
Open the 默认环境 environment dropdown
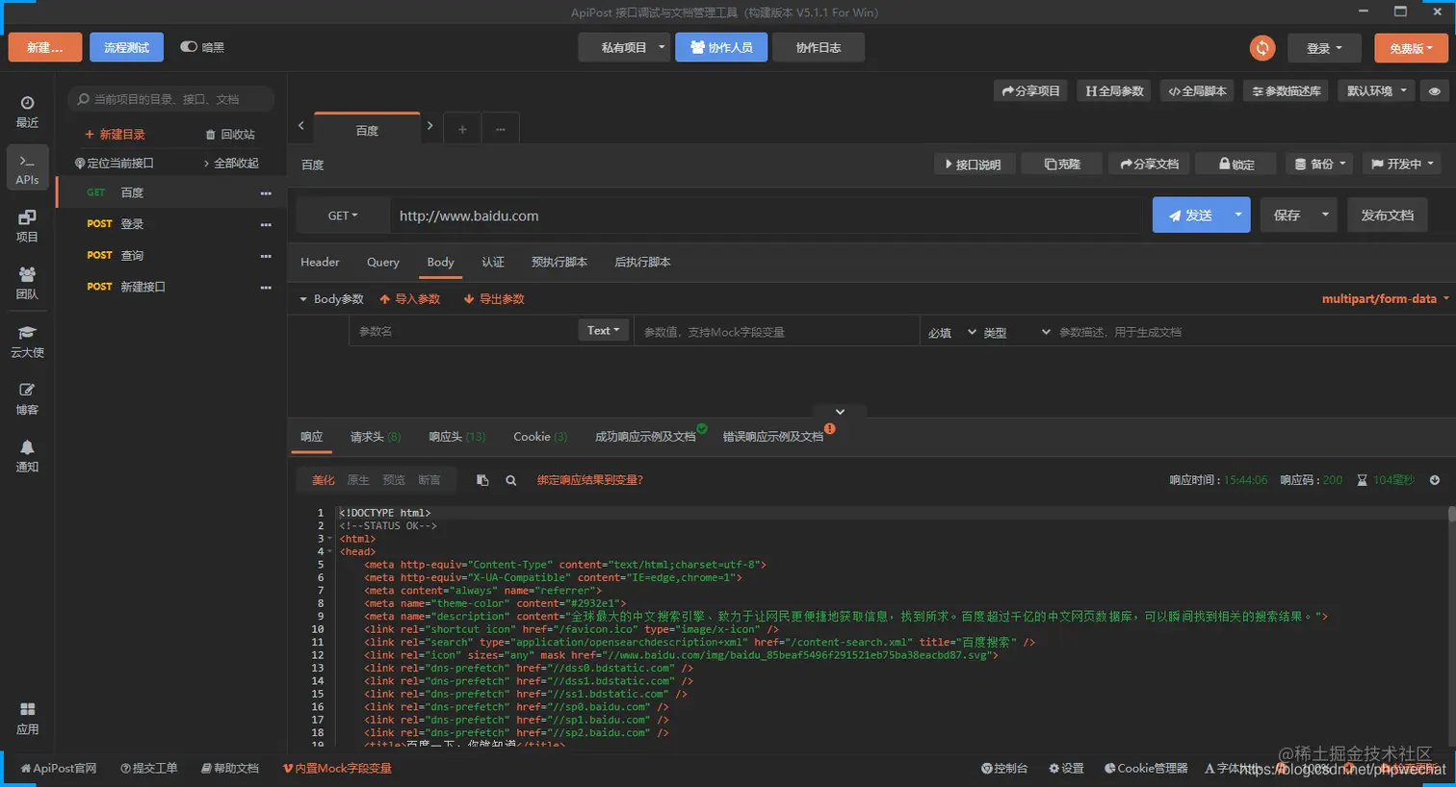click(1377, 91)
